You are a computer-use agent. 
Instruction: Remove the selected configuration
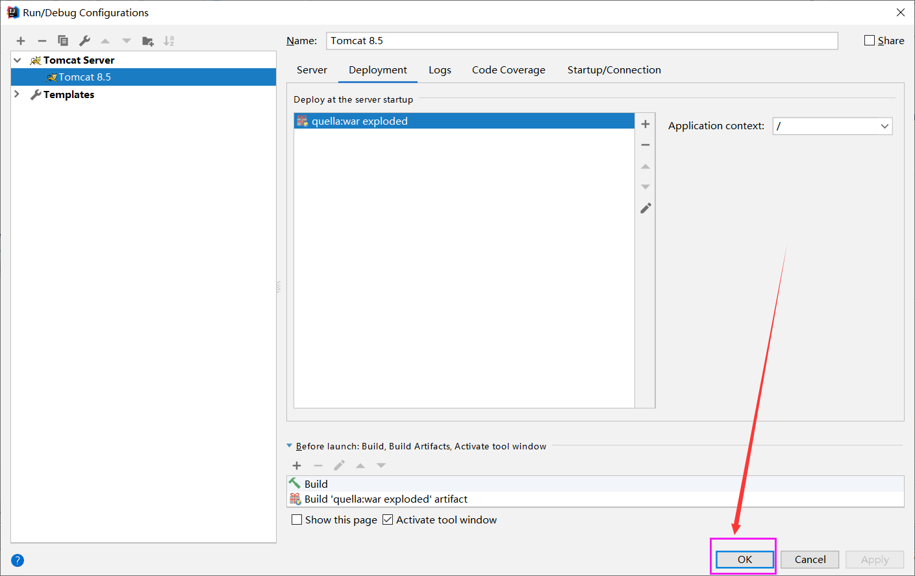42,40
